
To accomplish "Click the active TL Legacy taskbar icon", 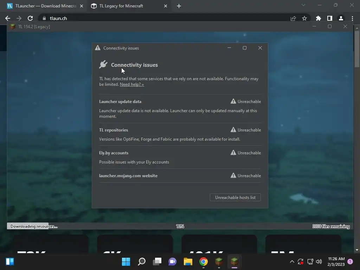I will click(234, 262).
